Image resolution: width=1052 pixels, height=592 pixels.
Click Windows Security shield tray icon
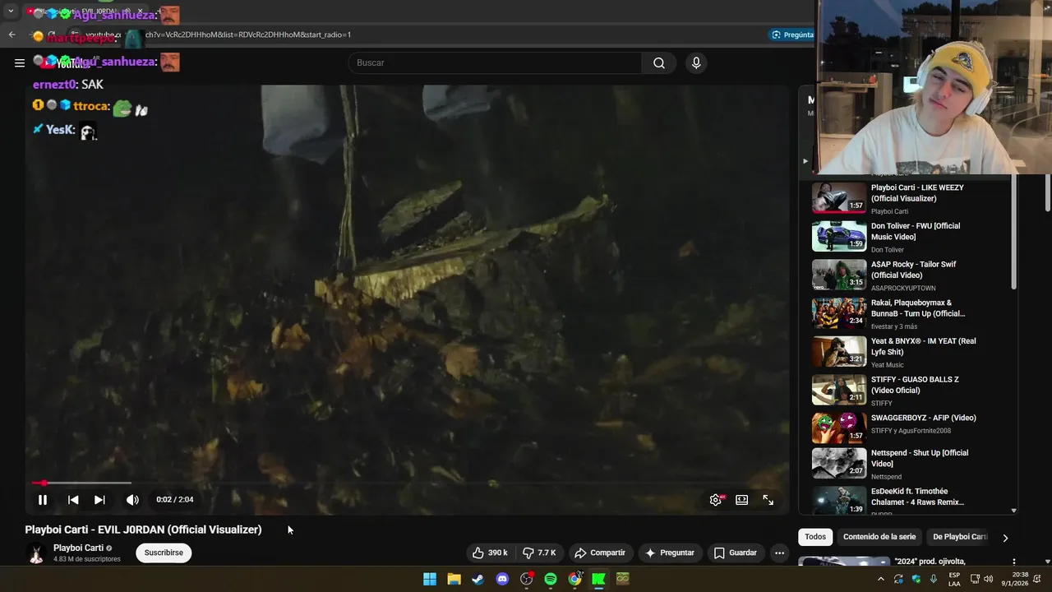click(x=916, y=579)
